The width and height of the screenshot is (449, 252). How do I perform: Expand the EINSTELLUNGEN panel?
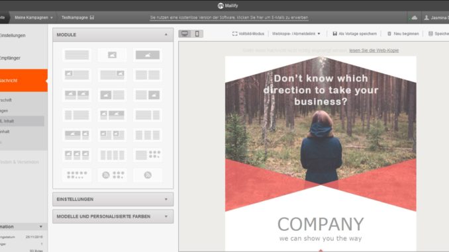tap(113, 199)
